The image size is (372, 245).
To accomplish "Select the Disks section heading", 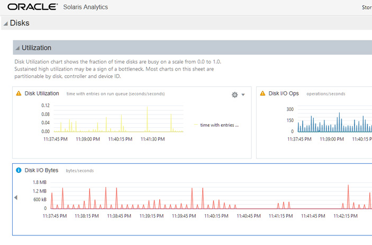I will (20, 23).
